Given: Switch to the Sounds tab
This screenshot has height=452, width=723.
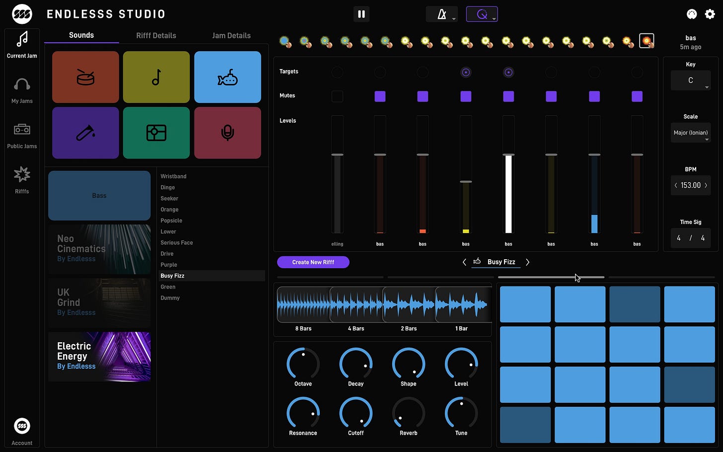Looking at the screenshot, I should [81, 35].
